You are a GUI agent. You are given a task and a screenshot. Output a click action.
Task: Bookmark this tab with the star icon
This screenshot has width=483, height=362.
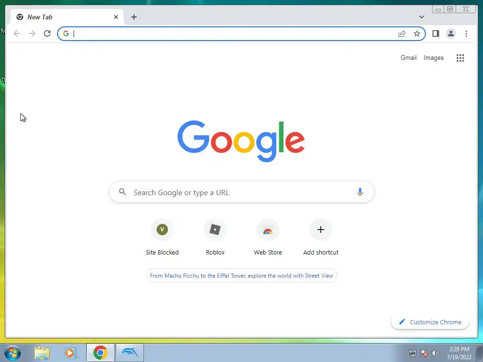pyautogui.click(x=417, y=33)
